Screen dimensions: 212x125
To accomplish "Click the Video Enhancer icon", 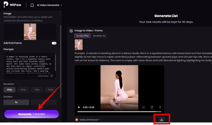I will coord(77,120).
